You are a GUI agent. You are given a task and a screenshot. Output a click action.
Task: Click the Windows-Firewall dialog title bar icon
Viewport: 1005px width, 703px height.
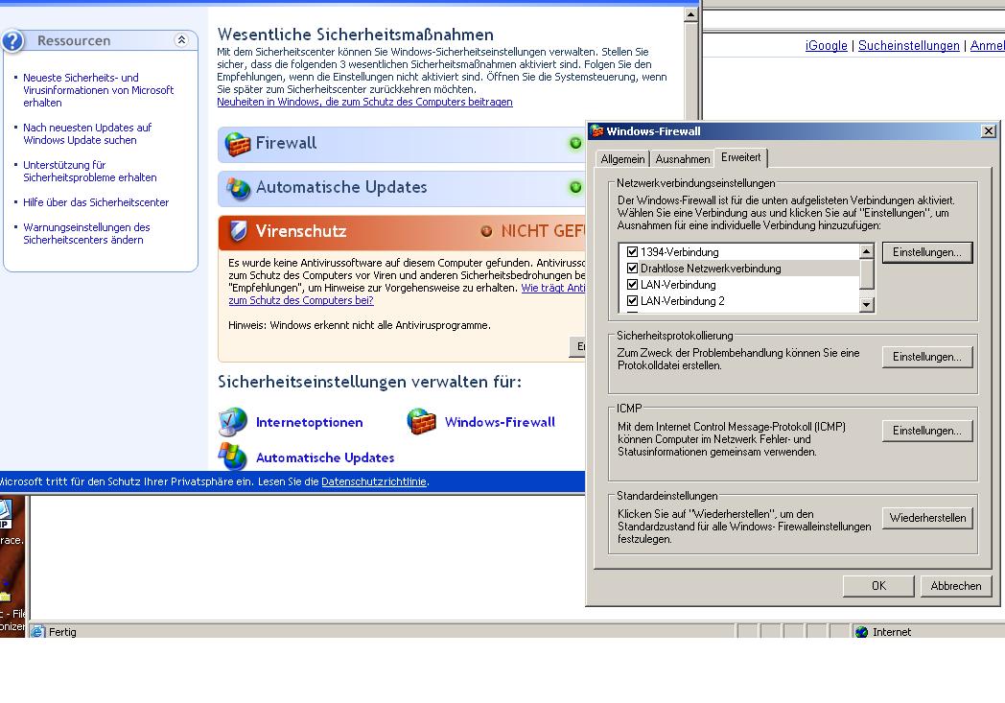click(x=597, y=131)
